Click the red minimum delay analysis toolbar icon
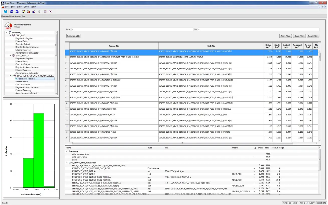Viewport: 328px width, 205px height. (29, 12)
